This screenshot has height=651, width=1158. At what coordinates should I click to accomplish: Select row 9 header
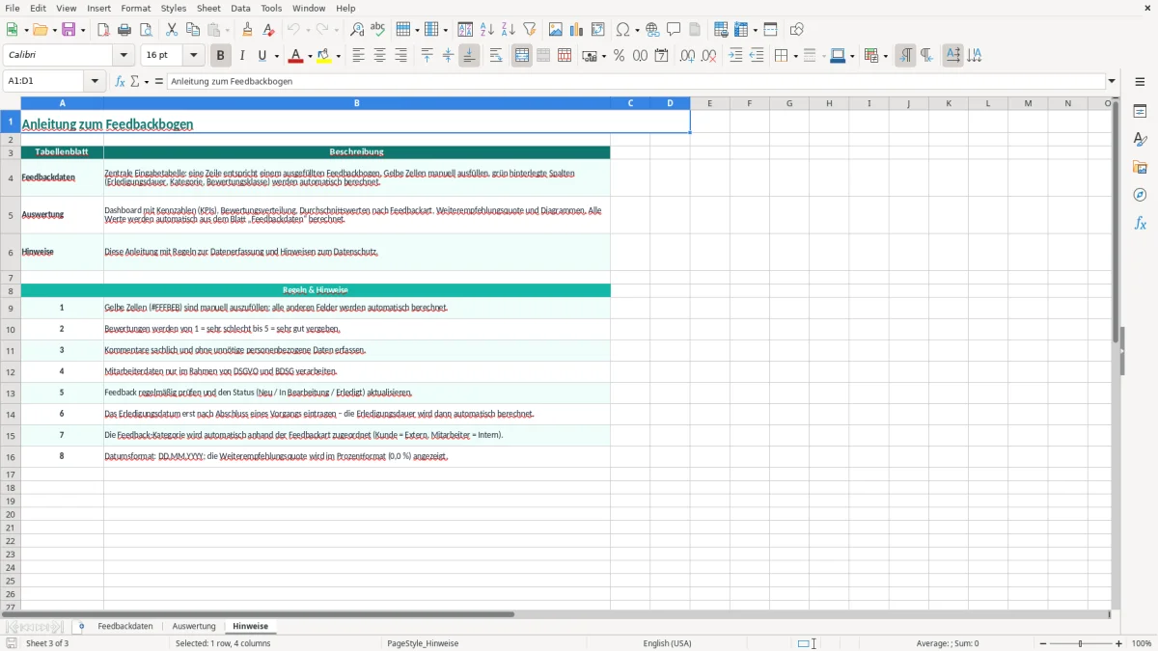[11, 309]
